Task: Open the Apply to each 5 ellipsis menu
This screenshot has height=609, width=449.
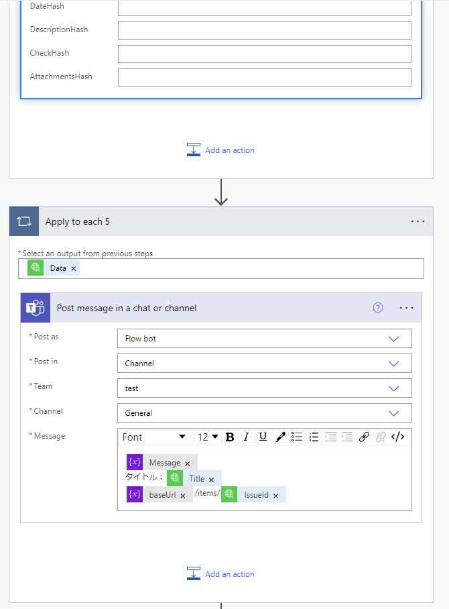Action: [x=418, y=221]
